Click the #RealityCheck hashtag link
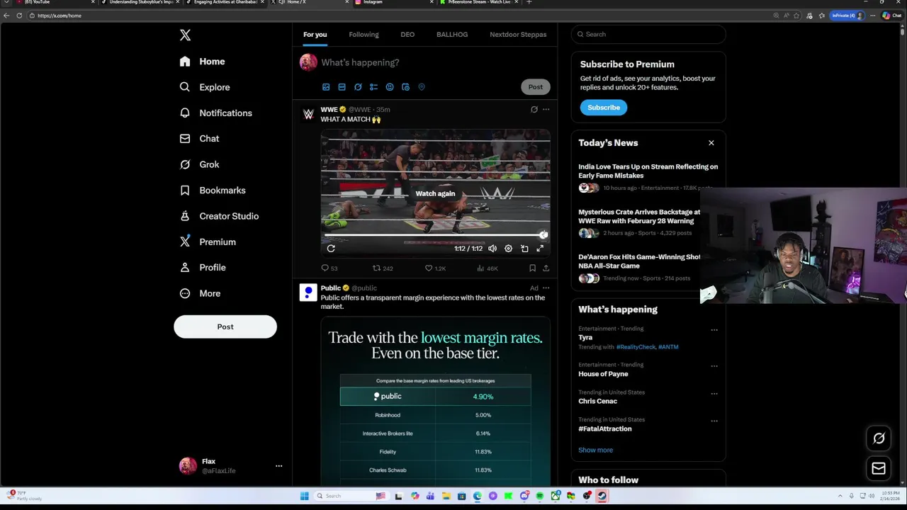 coord(636,347)
